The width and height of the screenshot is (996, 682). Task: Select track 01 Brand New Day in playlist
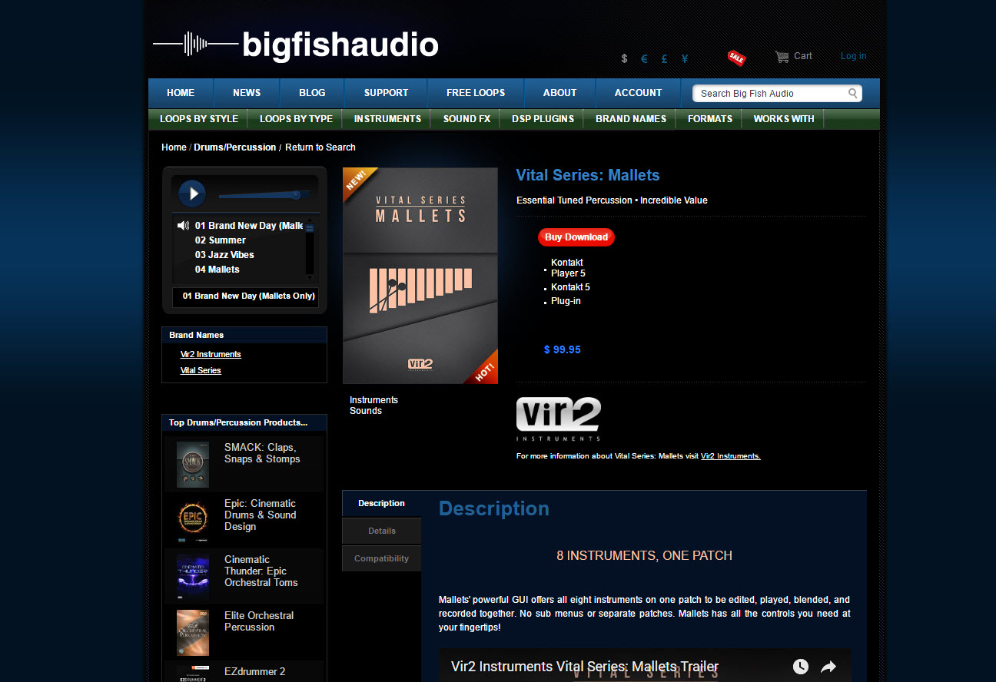point(249,226)
